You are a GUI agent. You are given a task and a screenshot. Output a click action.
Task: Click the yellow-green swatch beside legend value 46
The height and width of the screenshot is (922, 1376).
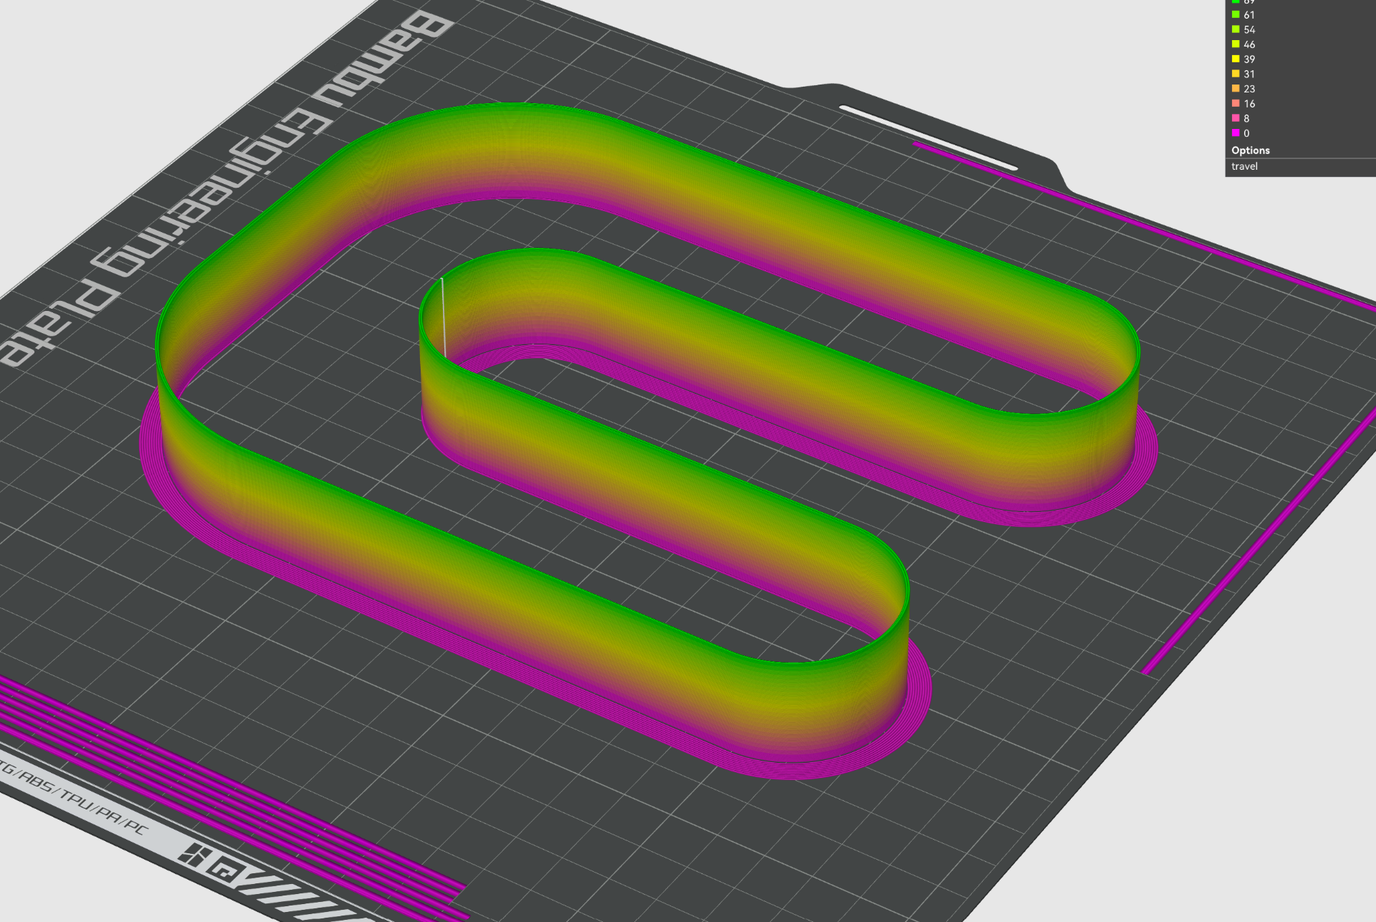point(1236,44)
